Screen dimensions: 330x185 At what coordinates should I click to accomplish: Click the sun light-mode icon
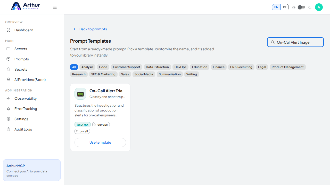coord(294,7)
